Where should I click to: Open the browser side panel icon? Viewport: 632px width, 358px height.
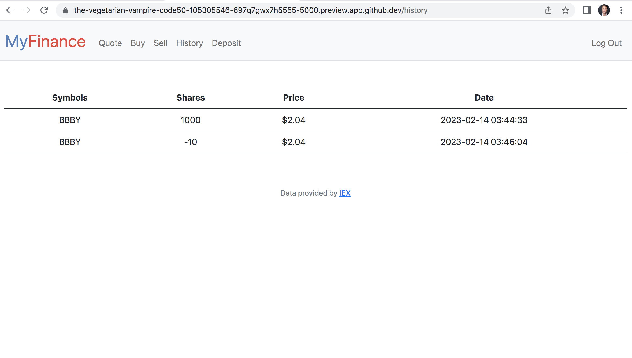tap(587, 10)
